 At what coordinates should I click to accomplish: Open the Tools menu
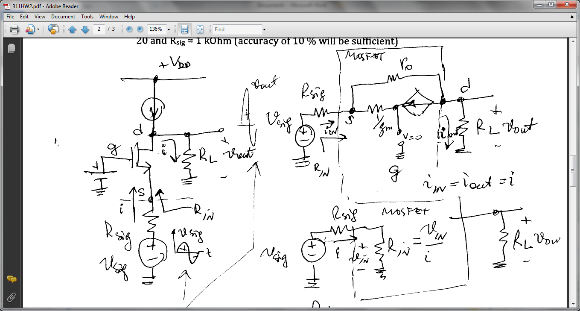(x=87, y=17)
